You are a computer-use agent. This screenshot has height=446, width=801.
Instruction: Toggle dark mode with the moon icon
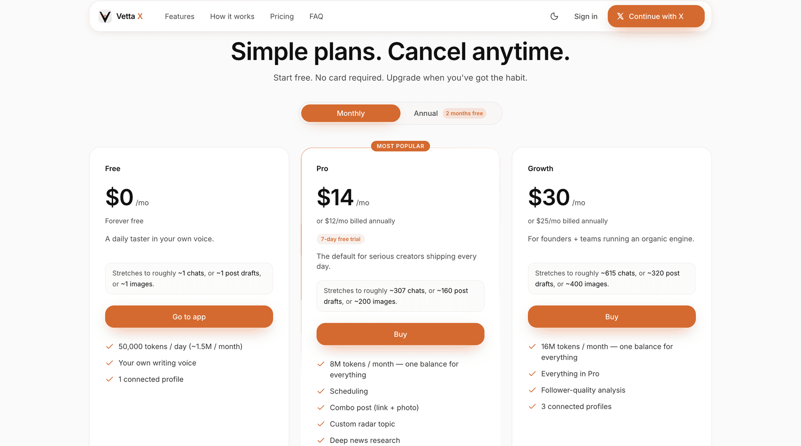click(554, 16)
